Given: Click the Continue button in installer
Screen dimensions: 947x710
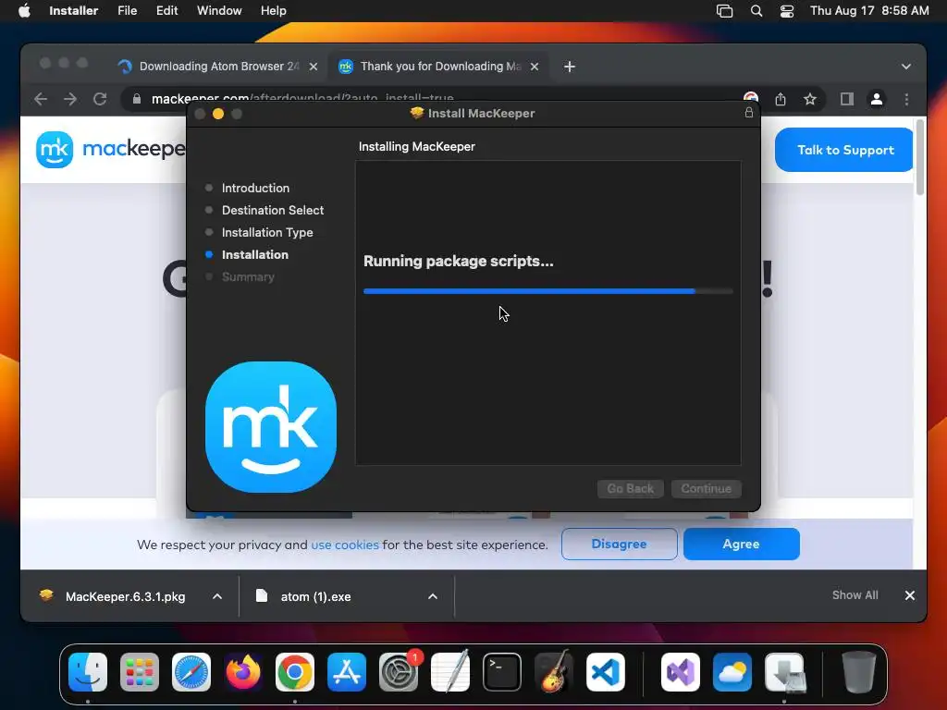Looking at the screenshot, I should [x=706, y=488].
